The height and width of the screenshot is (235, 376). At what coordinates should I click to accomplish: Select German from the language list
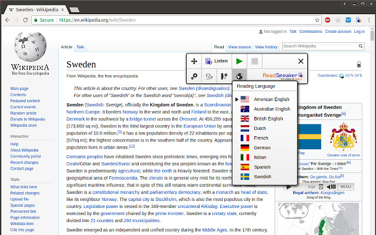tap(263, 147)
